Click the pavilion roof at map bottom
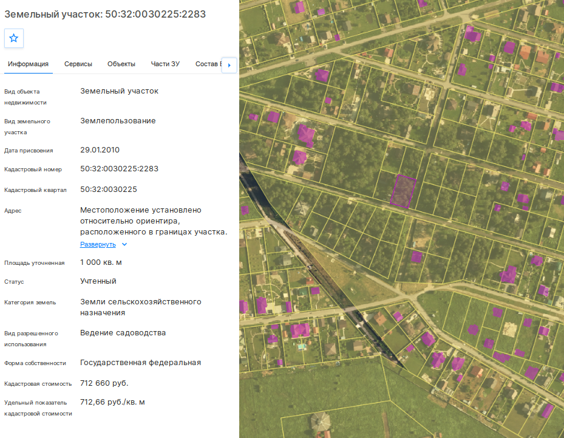The width and height of the screenshot is (564, 438). pos(320,422)
